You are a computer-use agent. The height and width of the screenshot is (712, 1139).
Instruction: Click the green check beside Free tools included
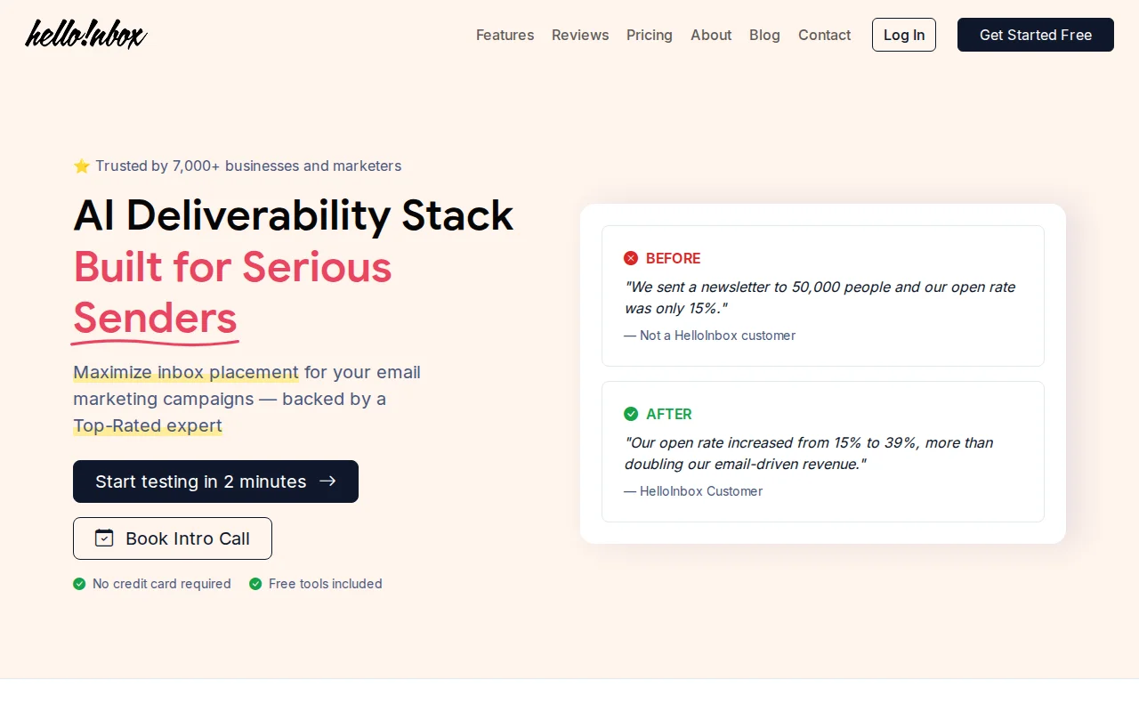pyautogui.click(x=255, y=584)
